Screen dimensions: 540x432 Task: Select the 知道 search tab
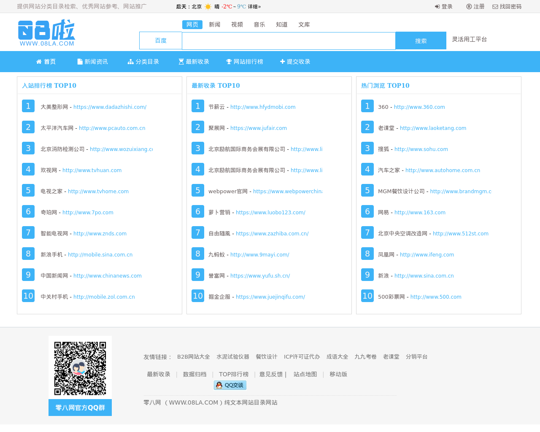tap(282, 24)
